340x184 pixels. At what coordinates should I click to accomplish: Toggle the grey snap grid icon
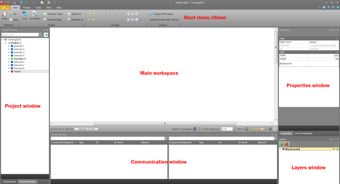(200, 129)
